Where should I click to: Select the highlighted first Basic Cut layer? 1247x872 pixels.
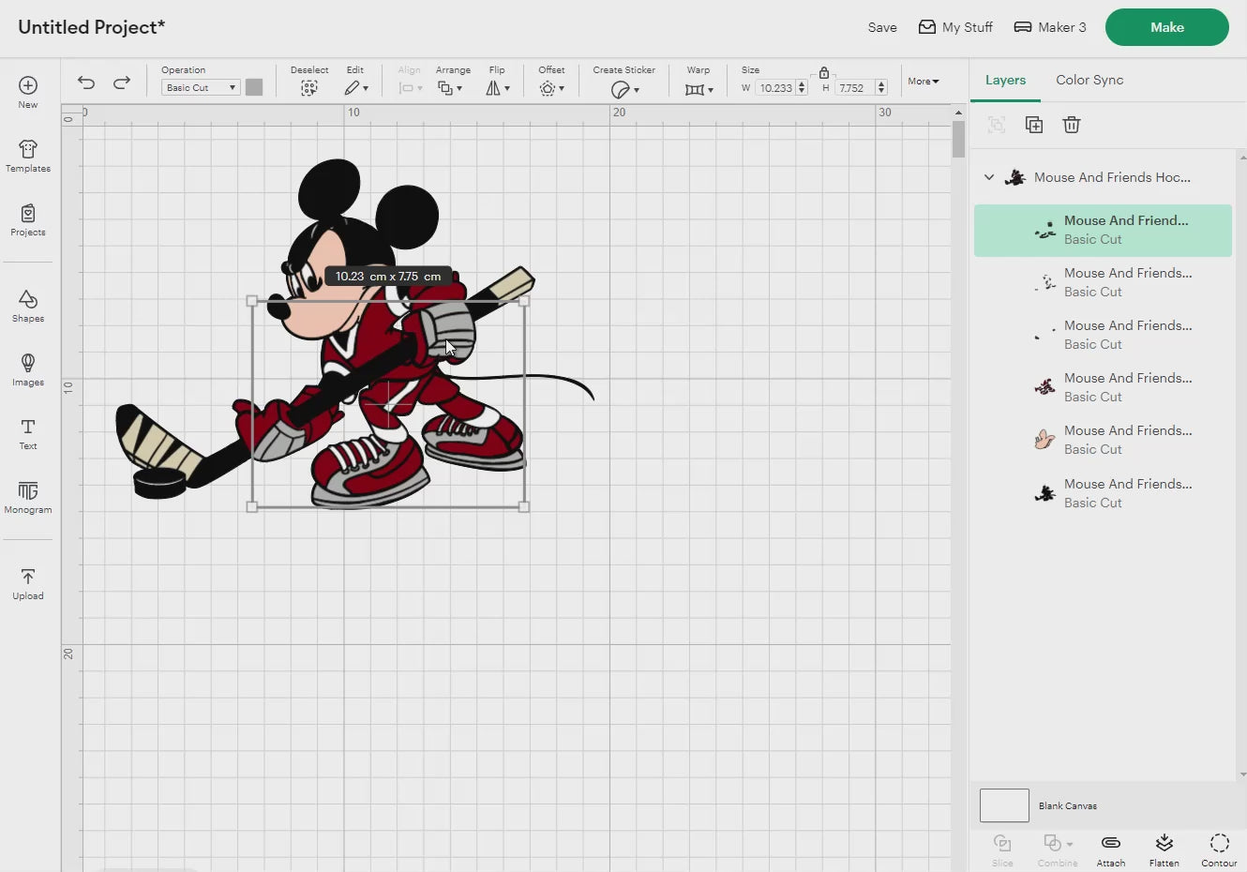click(1103, 231)
